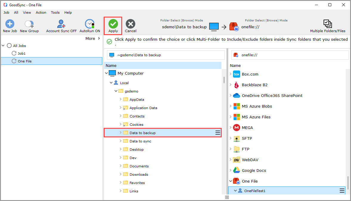Collapse the Local tree node

(111, 83)
